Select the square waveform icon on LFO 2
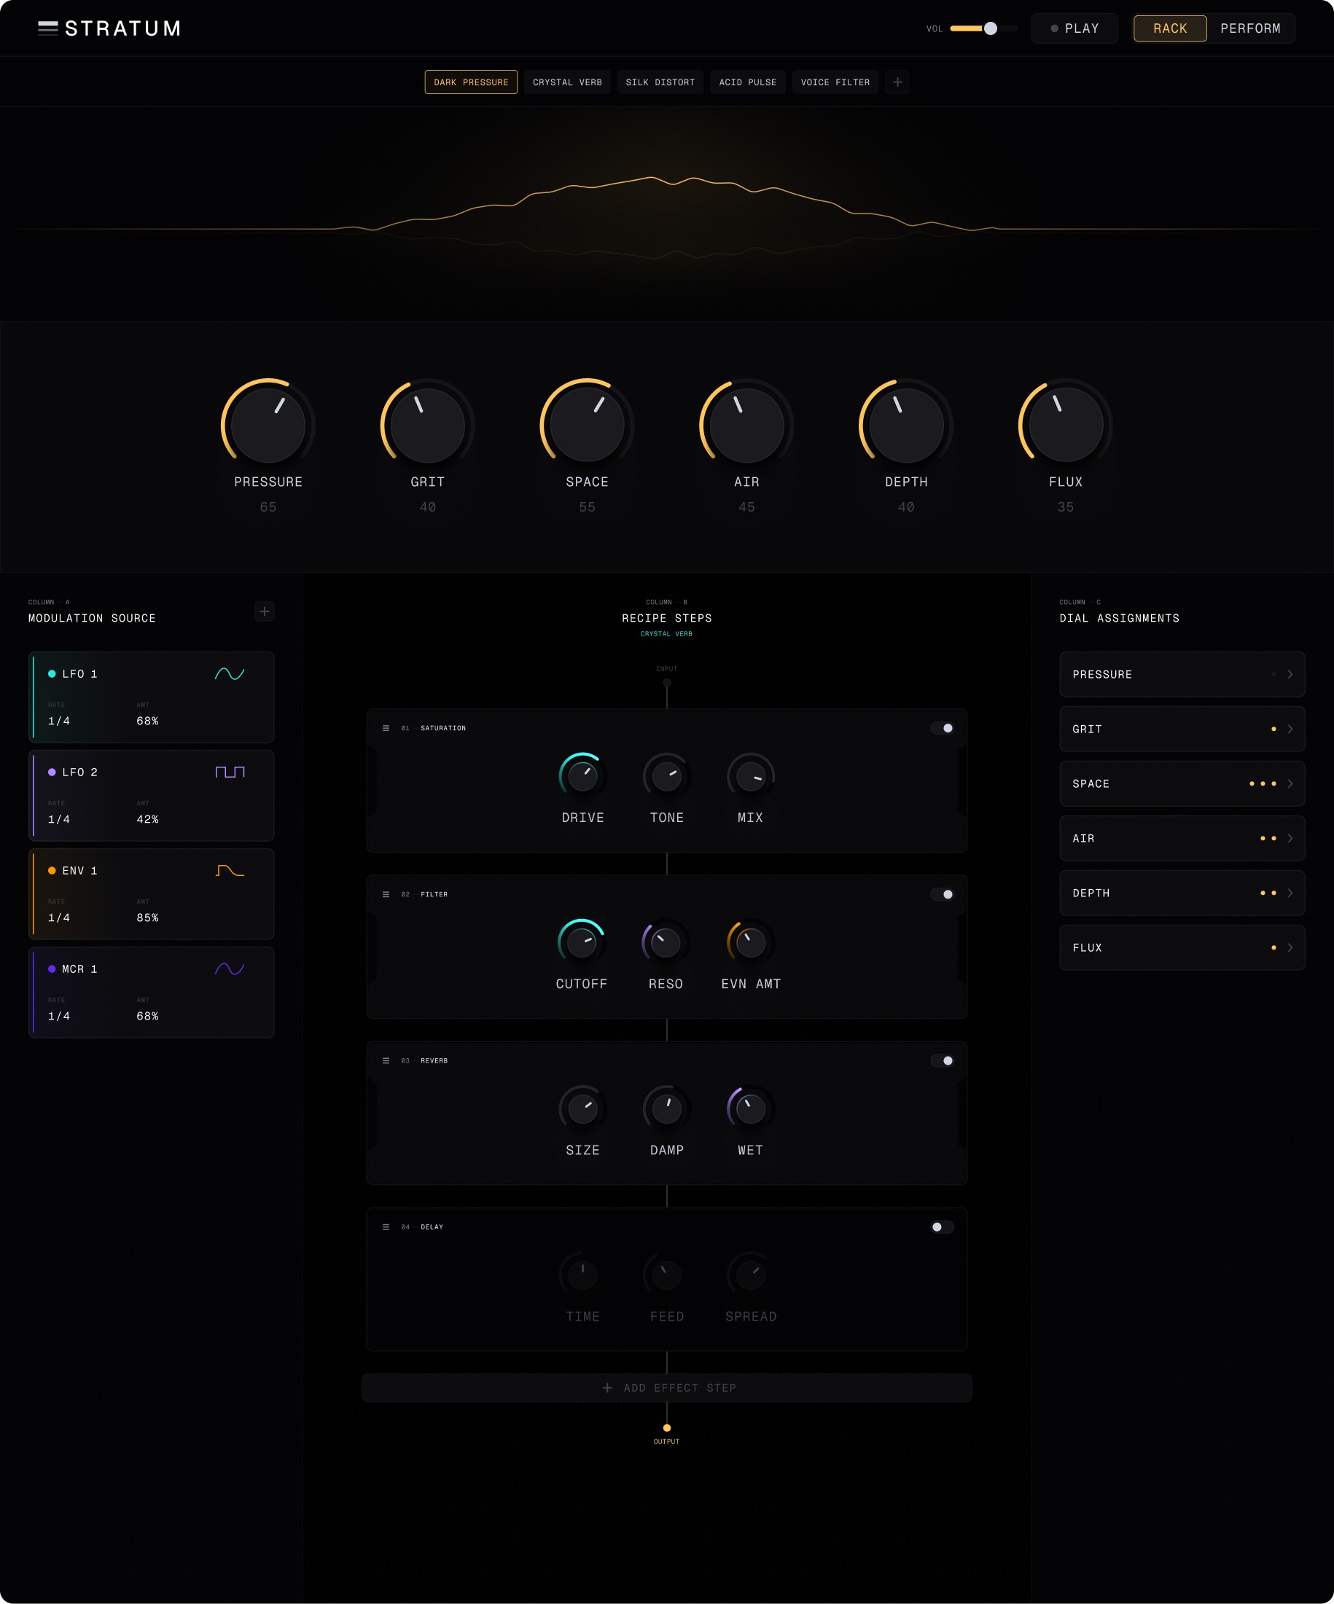The height and width of the screenshot is (1604, 1334). tap(231, 772)
